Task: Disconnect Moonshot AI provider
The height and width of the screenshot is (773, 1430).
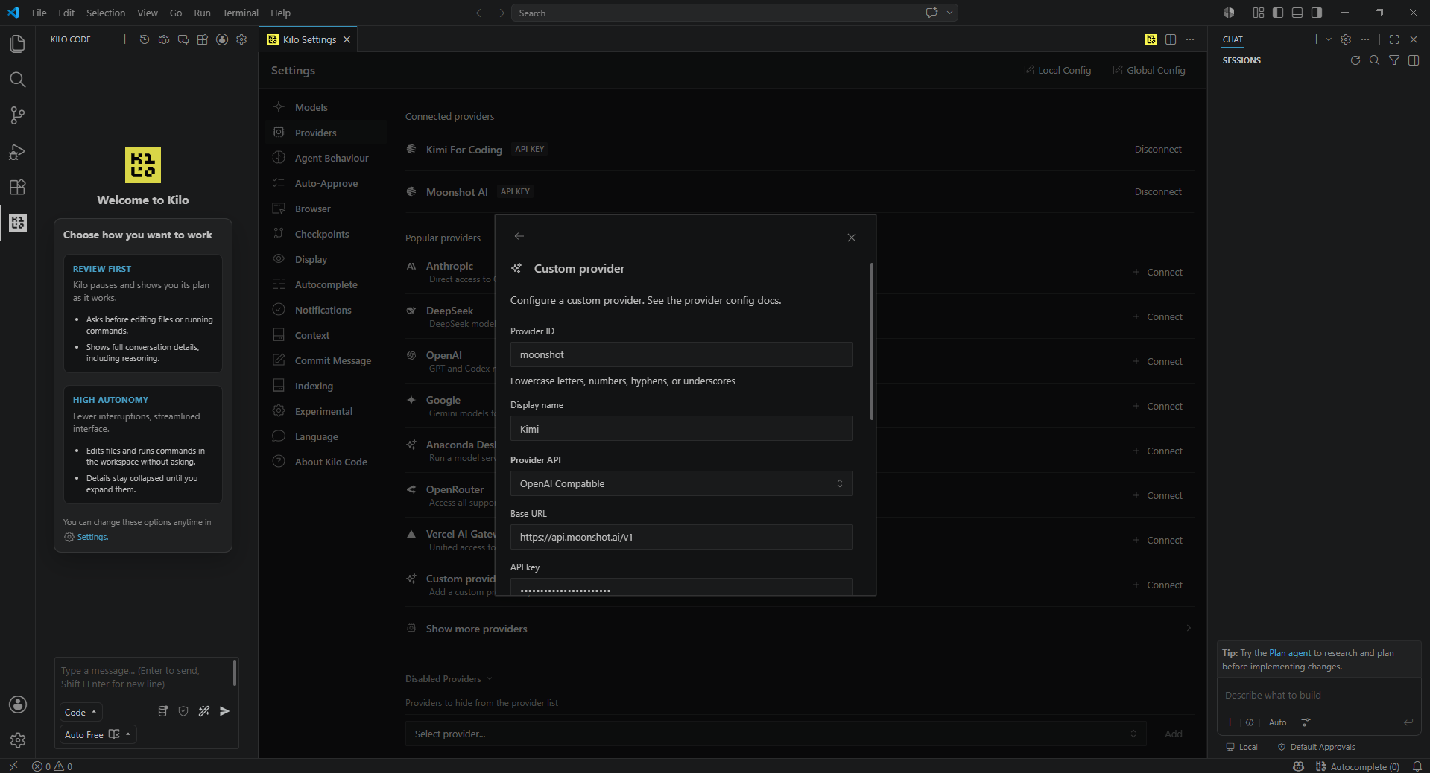Action: 1158,191
